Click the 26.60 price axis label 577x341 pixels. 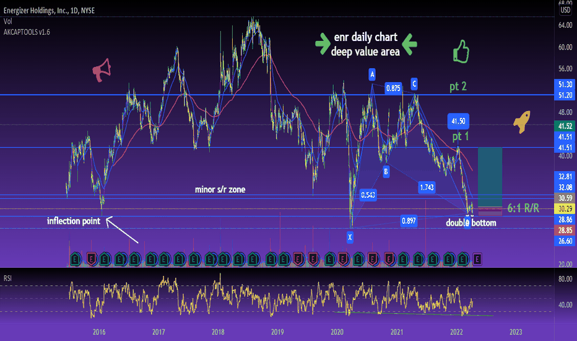(565, 241)
